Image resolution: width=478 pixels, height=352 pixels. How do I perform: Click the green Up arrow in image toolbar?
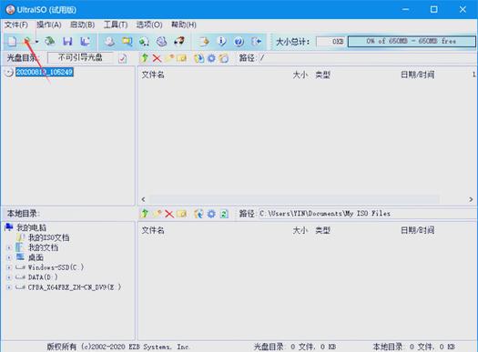tap(145, 58)
